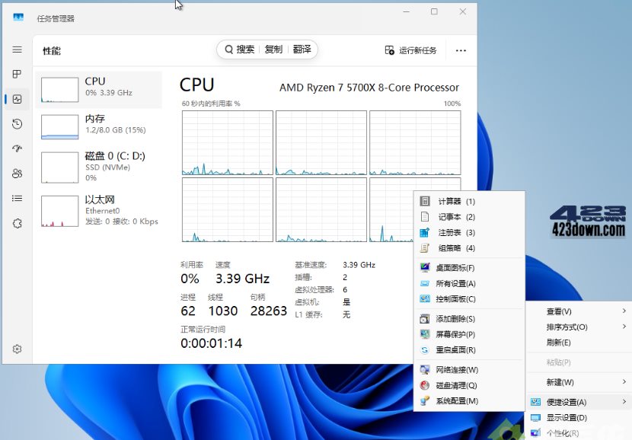Image resolution: width=632 pixels, height=440 pixels.
Task: Switch to the App history sidebar view
Action: (x=17, y=124)
